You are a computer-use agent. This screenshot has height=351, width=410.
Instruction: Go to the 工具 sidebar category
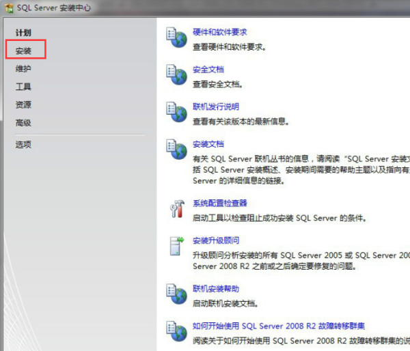click(23, 87)
